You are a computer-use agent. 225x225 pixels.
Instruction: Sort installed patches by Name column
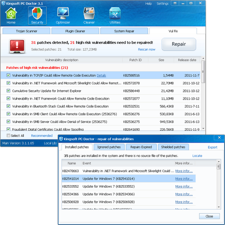pyautogui.click(x=72, y=163)
